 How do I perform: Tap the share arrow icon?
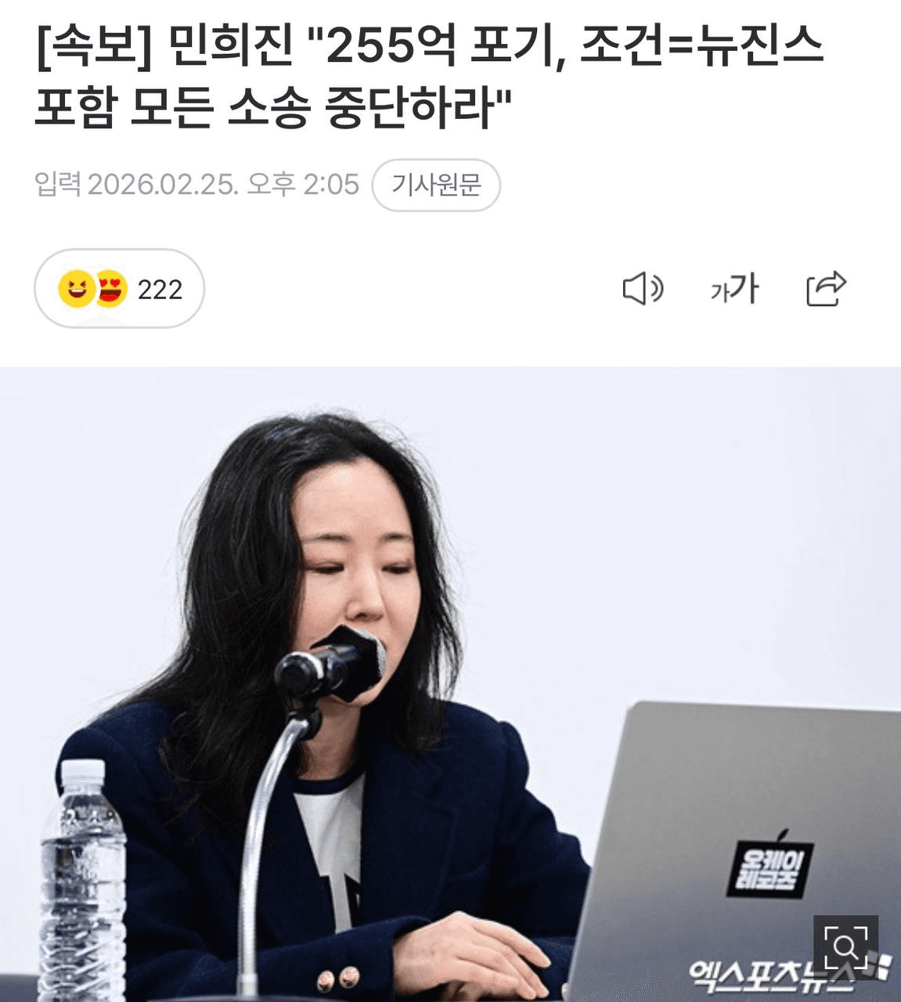(827, 288)
